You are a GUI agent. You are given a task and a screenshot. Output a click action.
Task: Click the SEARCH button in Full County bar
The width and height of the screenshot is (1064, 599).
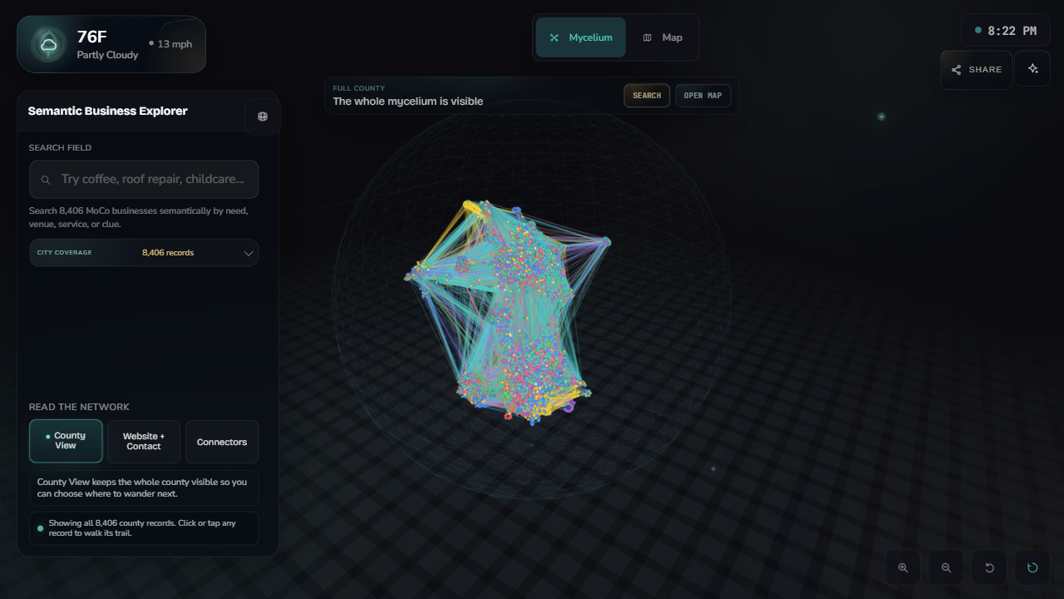(647, 96)
